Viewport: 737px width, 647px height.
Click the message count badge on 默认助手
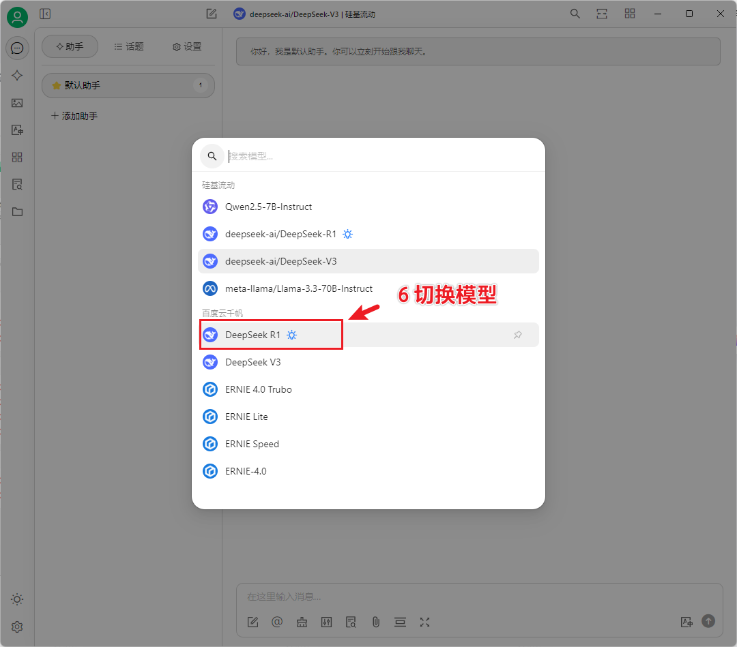coord(200,85)
